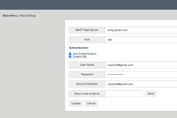177x118 pixels.
Task: Click into the Port number field
Action: [141, 40]
